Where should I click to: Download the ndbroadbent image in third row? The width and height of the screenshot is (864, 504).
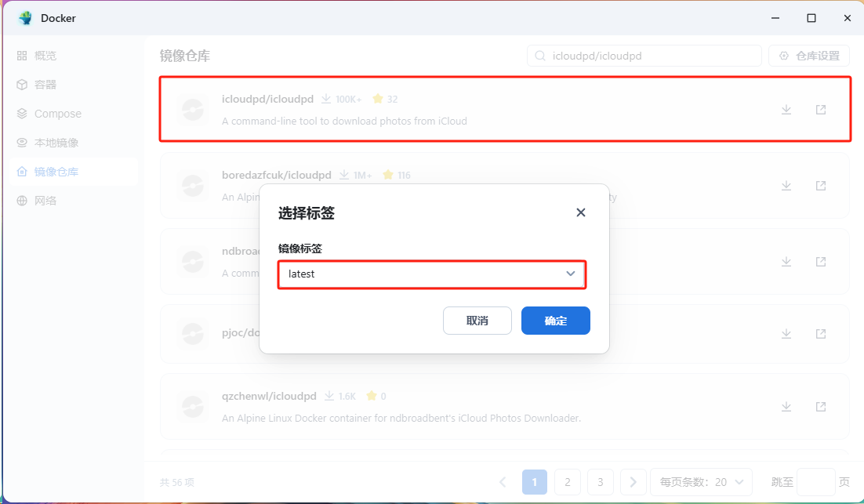pyautogui.click(x=786, y=262)
